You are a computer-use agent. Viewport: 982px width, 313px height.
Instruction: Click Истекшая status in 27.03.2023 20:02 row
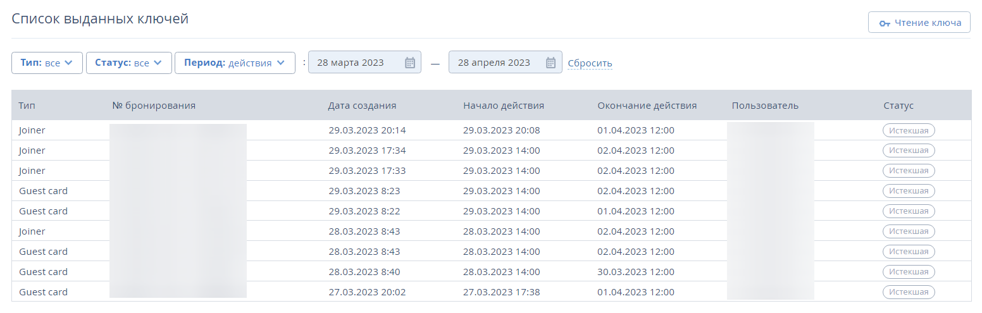tap(909, 292)
